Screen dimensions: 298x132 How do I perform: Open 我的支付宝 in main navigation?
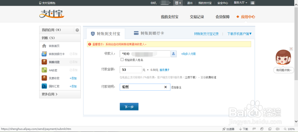click(x=170, y=17)
